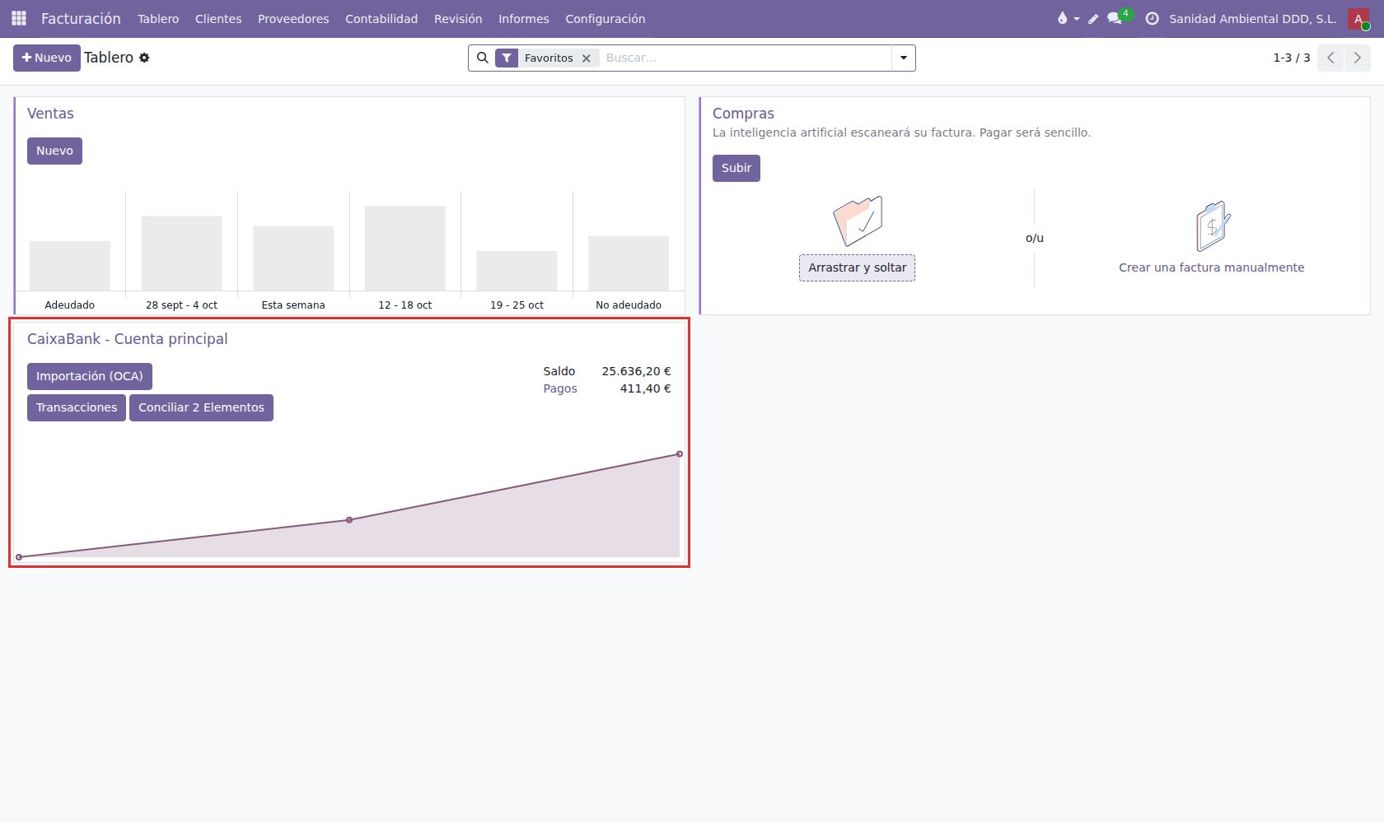
Task: Open the Proveedores menu
Action: tap(293, 19)
